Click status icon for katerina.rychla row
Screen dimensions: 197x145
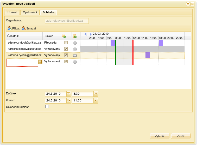[x=75, y=55]
